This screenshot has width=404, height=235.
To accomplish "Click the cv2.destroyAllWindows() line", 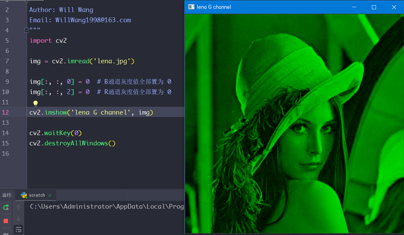I will [72, 143].
